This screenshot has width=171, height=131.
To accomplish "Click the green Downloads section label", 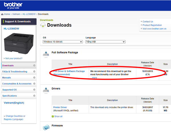I will tap(46, 20).
